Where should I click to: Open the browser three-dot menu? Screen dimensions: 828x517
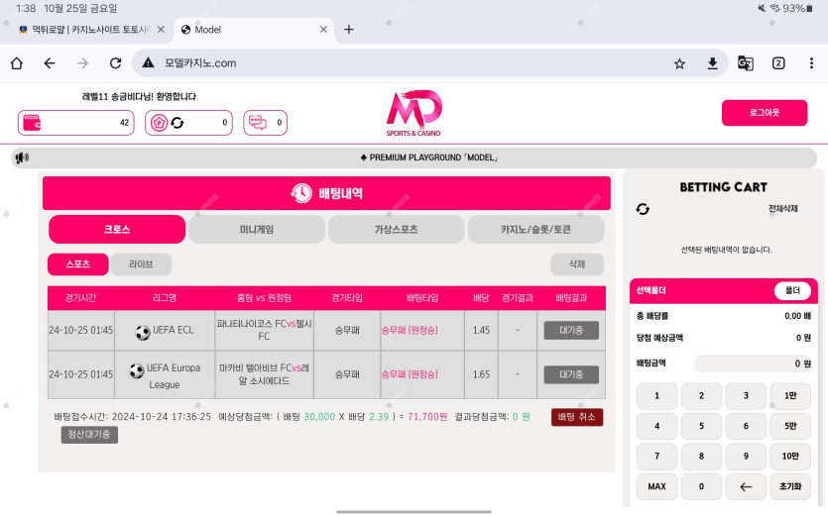(x=810, y=63)
